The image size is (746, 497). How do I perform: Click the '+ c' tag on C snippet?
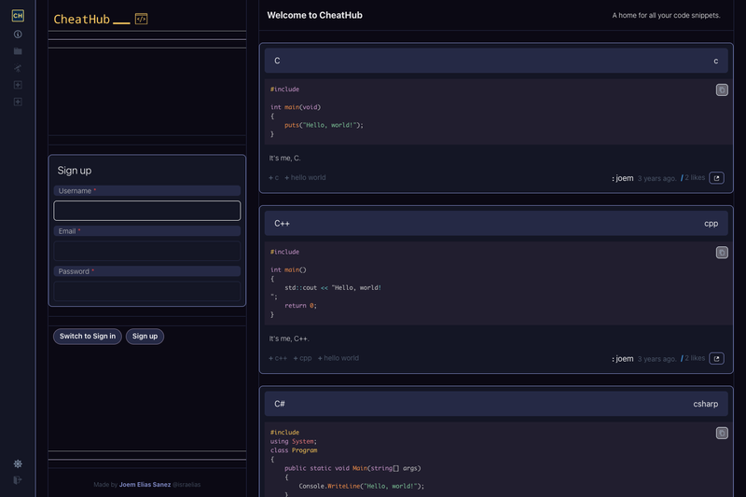tap(273, 177)
